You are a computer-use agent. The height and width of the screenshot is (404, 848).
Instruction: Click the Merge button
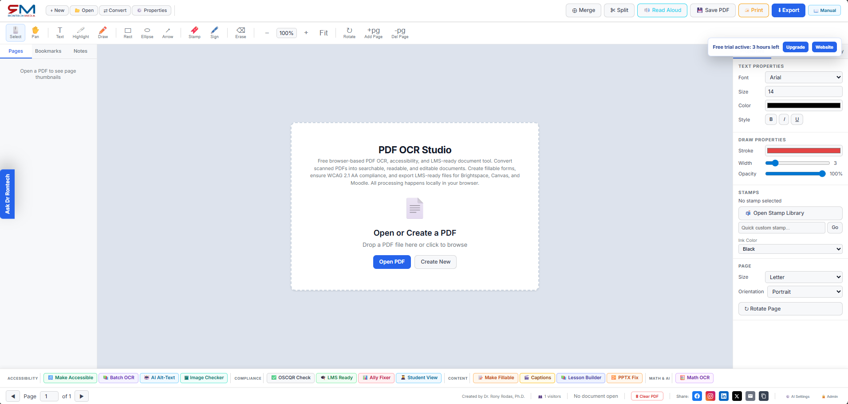click(x=584, y=10)
